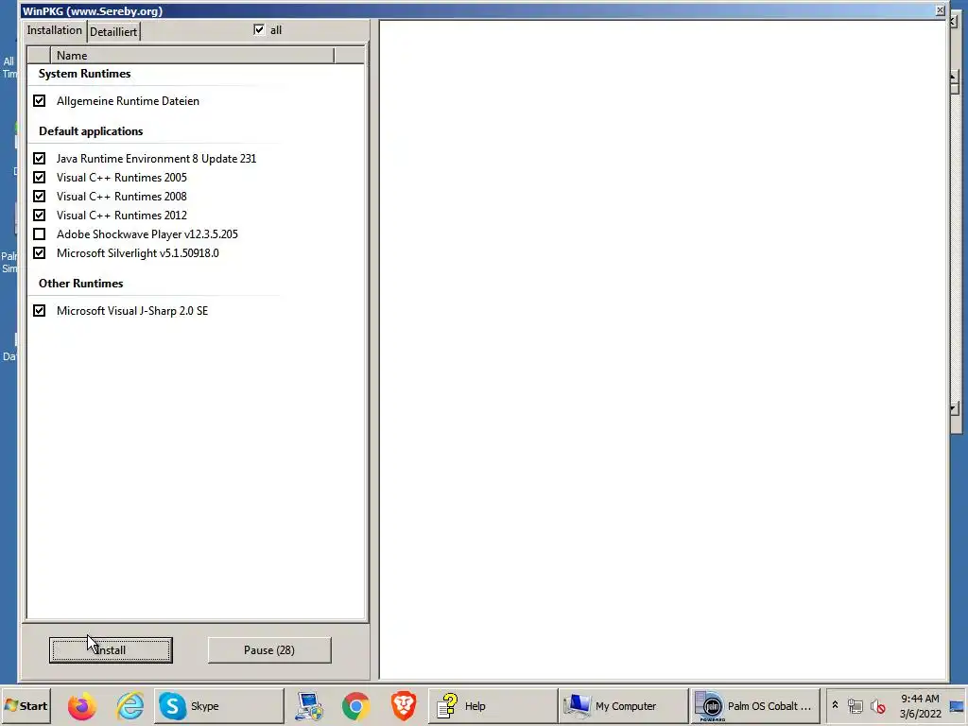Click the background window's scroll down arrow

(955, 408)
